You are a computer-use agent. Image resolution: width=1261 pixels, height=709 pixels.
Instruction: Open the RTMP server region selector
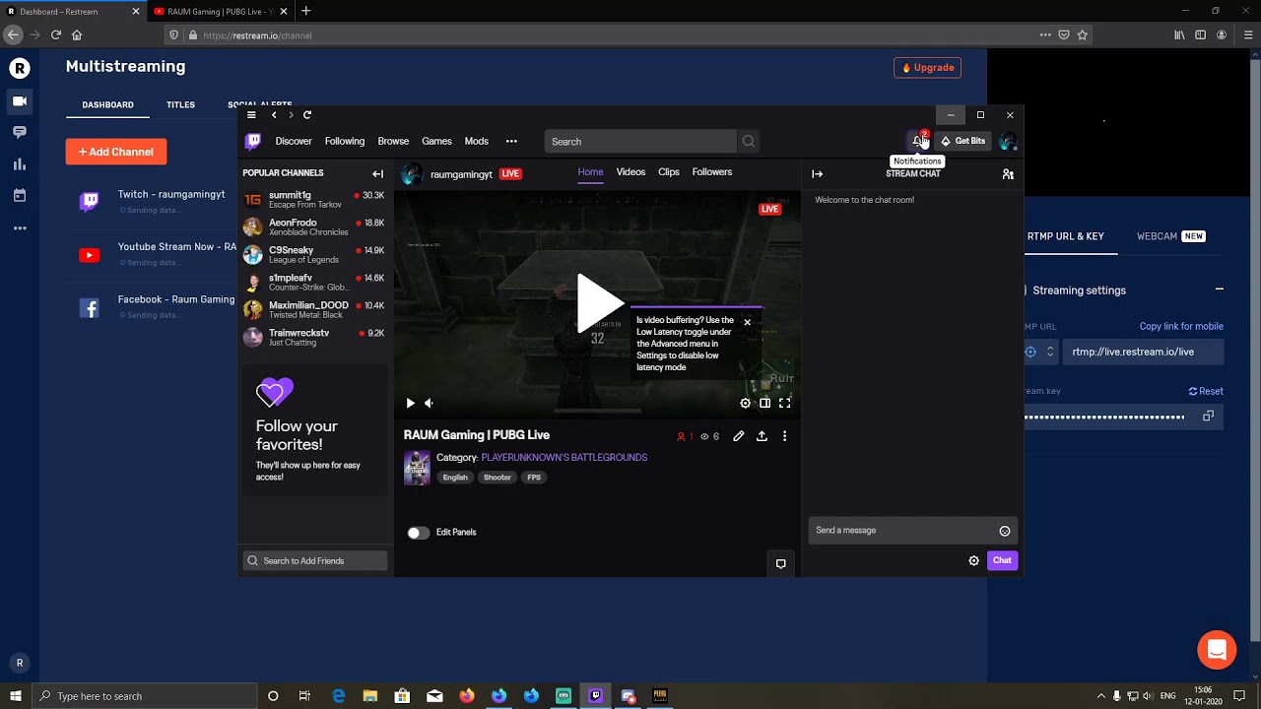point(1040,352)
